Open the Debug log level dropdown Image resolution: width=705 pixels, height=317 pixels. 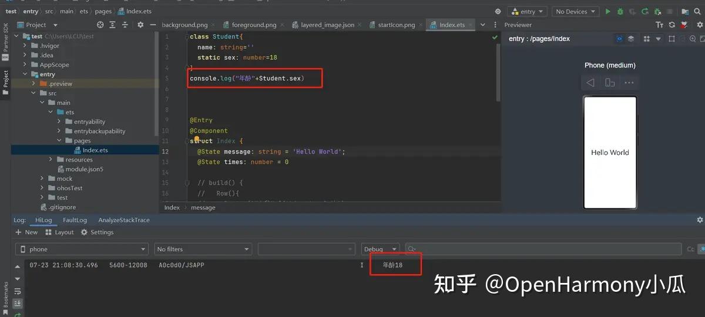381,249
